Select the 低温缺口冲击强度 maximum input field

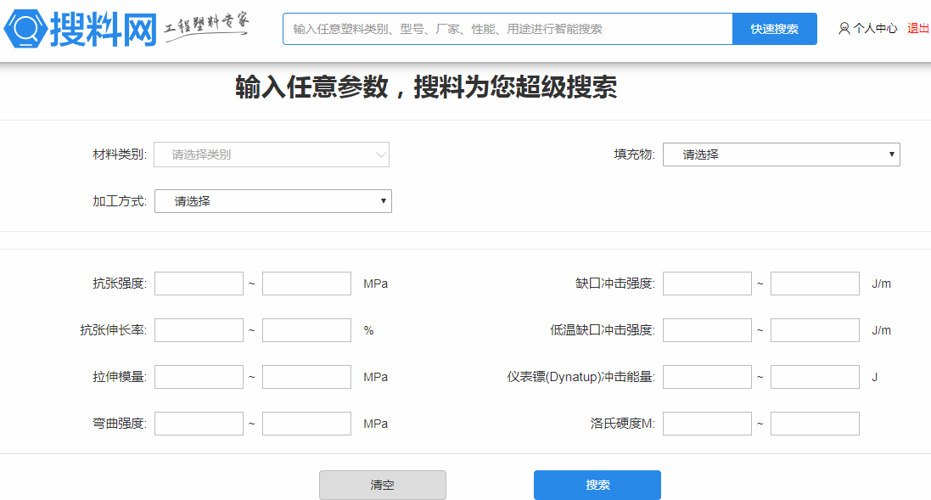[x=815, y=330]
